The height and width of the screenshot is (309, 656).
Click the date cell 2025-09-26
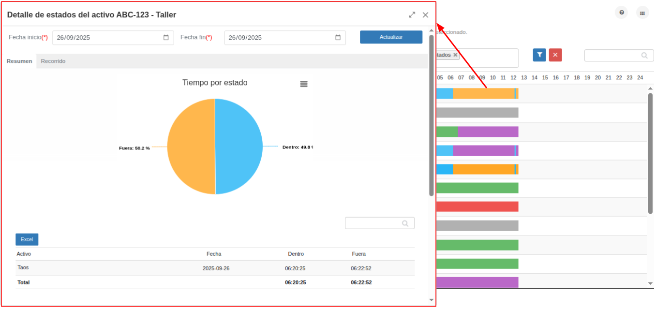tap(216, 268)
